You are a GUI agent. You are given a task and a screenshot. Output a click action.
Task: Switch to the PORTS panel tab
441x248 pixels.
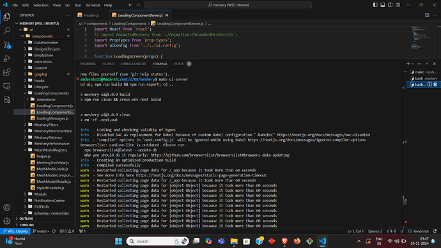coord(179,64)
